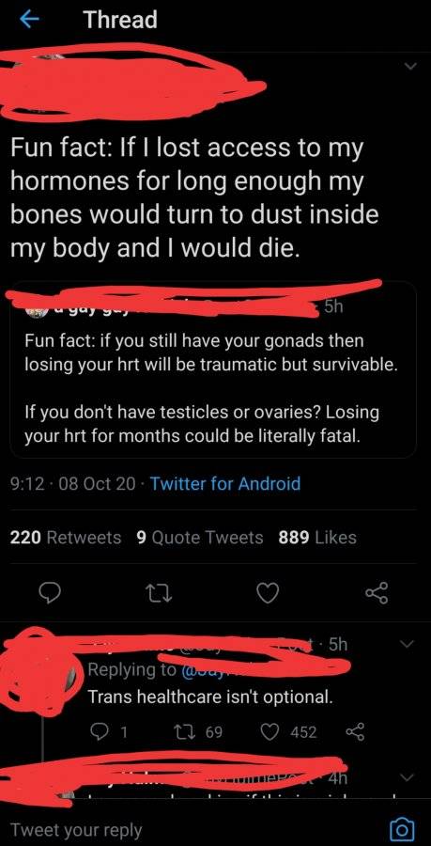Reply to the main tweet

pos(53,593)
